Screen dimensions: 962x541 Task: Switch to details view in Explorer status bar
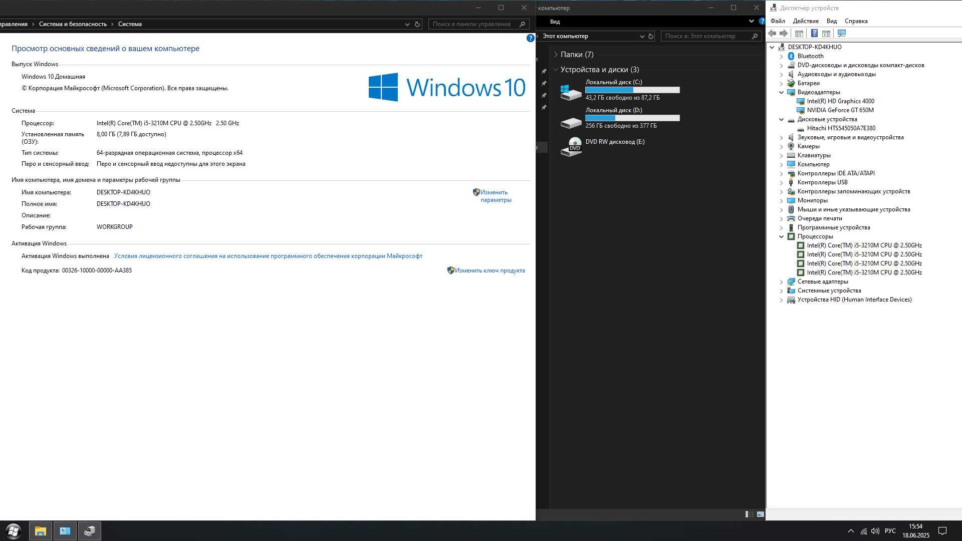pos(749,514)
